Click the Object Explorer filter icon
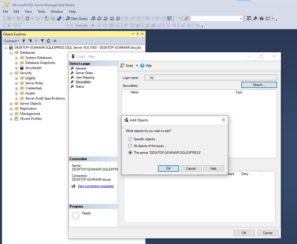This screenshot has height=244, width=297. [x=42, y=41]
